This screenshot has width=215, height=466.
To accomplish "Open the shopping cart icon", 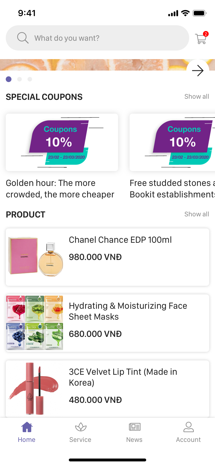I will pos(201,39).
